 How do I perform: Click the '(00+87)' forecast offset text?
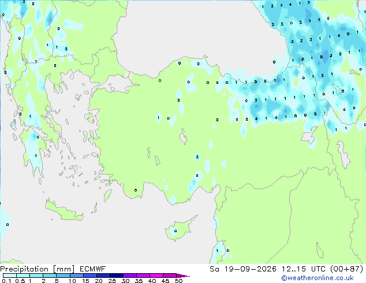pyautogui.click(x=347, y=269)
